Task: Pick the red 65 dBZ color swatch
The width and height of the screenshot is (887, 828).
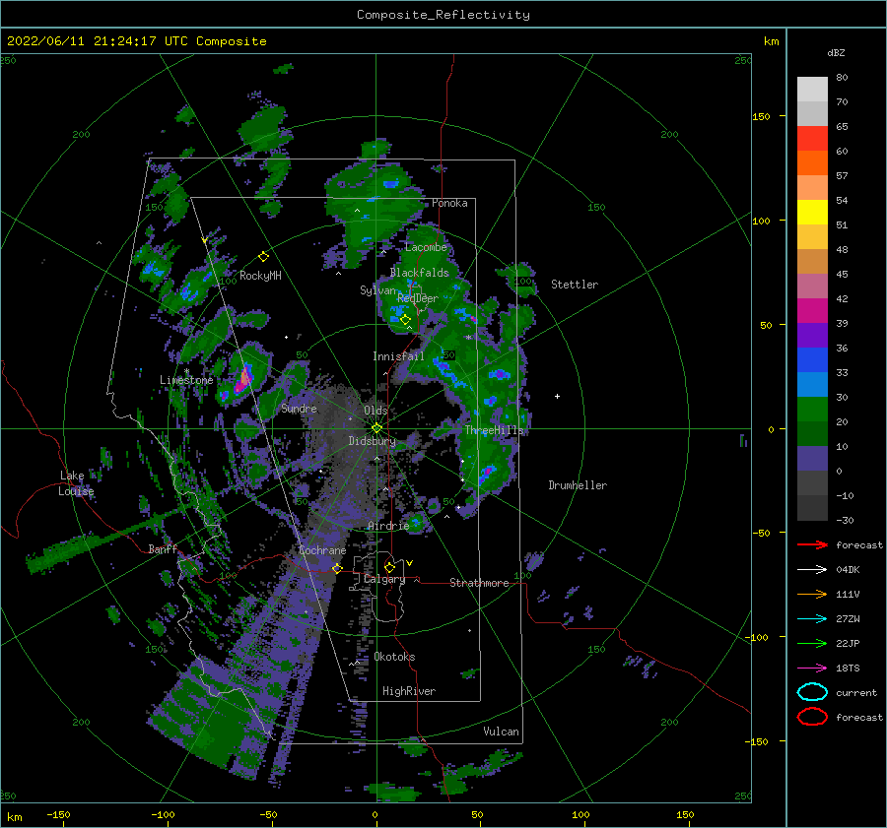Action: (812, 138)
